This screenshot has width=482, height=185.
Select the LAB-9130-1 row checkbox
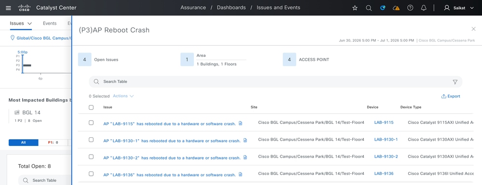(91, 140)
